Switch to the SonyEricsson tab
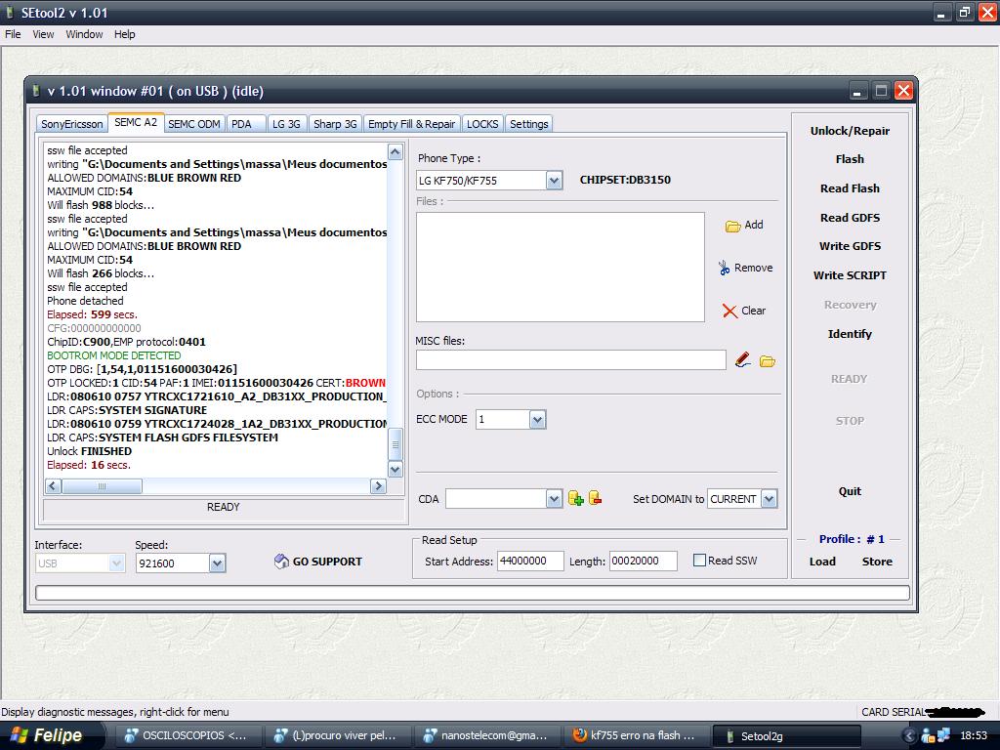The width and height of the screenshot is (1000, 750). point(71,124)
